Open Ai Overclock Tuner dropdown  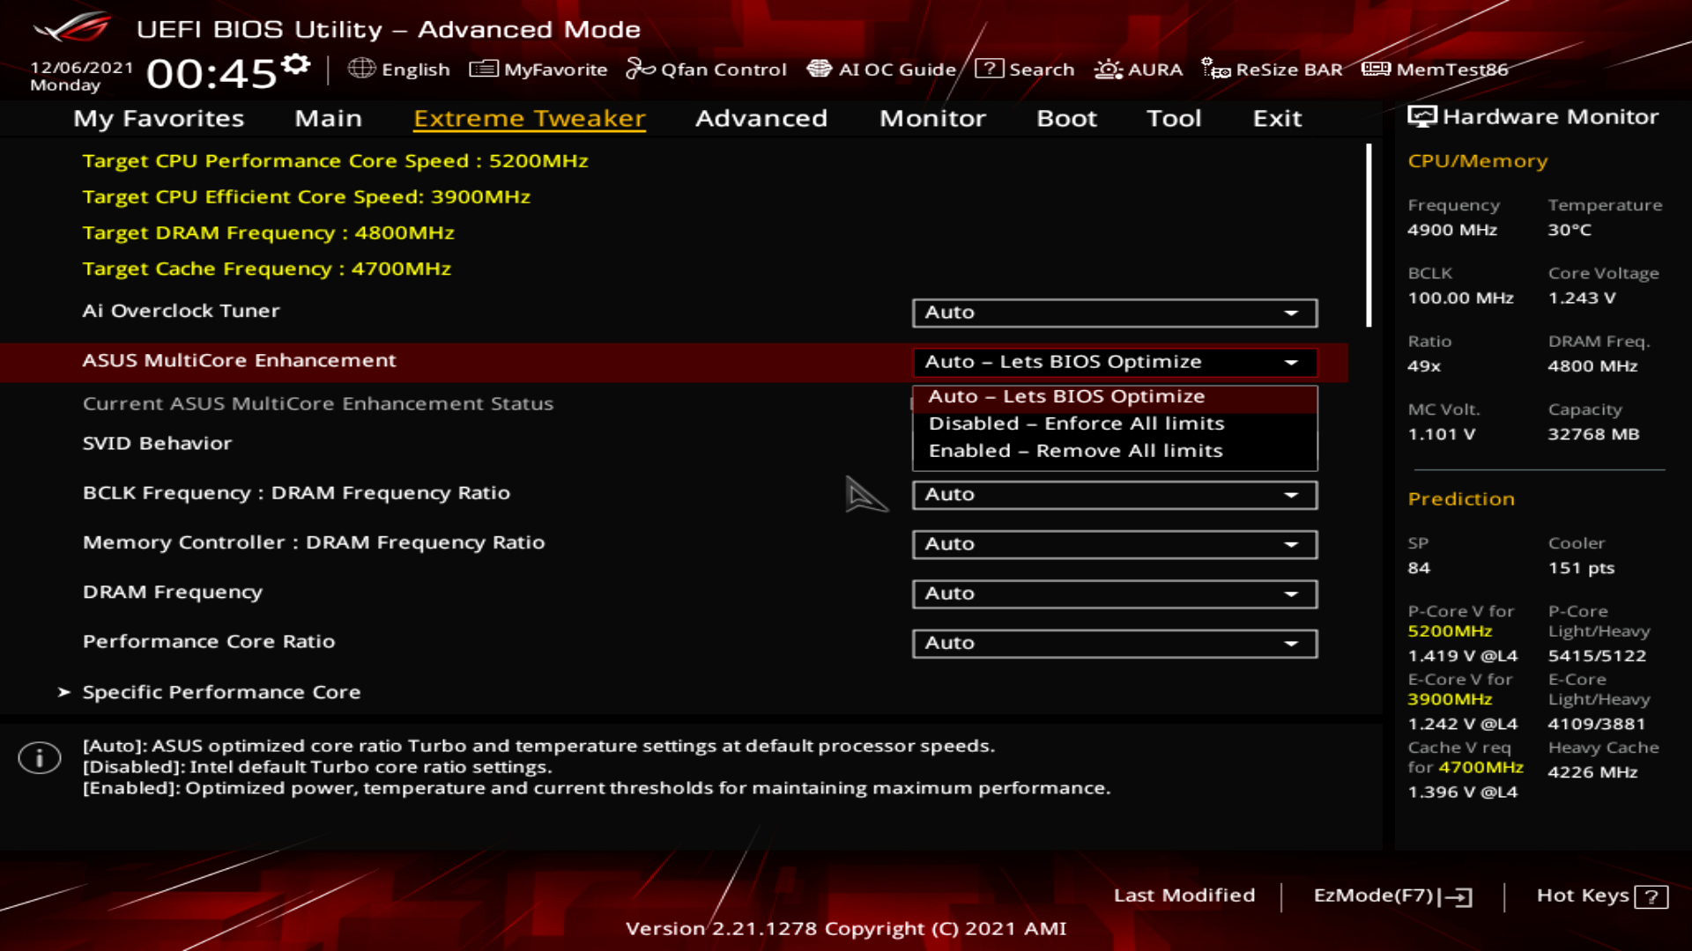coord(1114,313)
